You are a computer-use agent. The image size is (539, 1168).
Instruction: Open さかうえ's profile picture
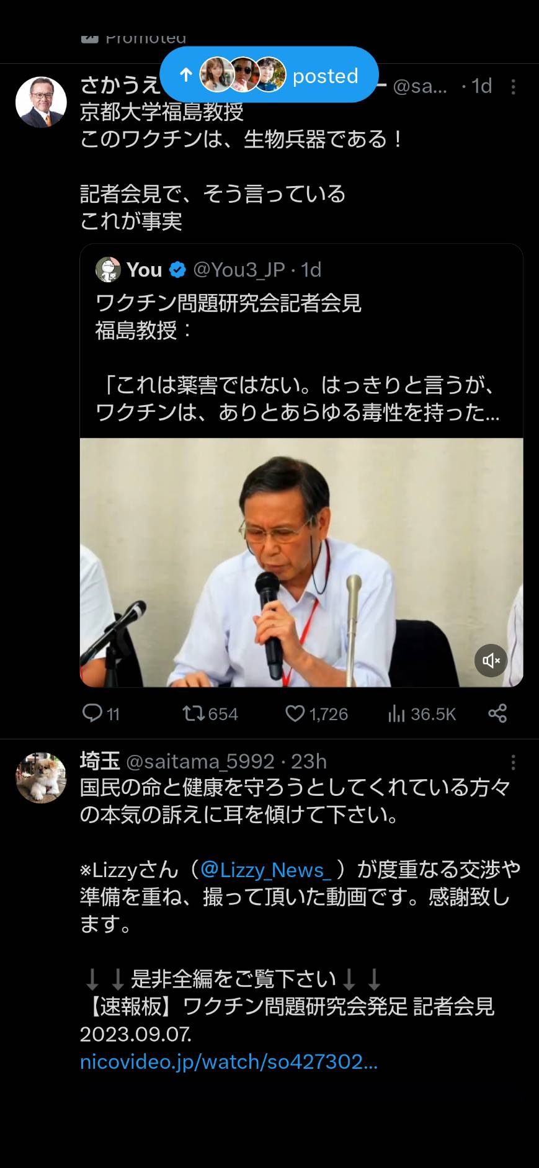[41, 102]
